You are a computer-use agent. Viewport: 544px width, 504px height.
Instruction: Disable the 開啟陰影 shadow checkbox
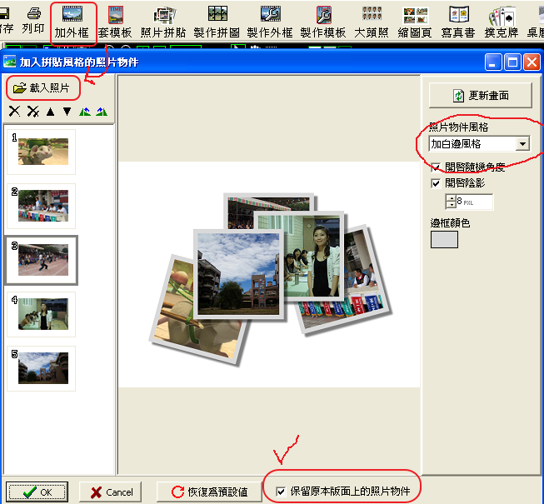(x=437, y=183)
